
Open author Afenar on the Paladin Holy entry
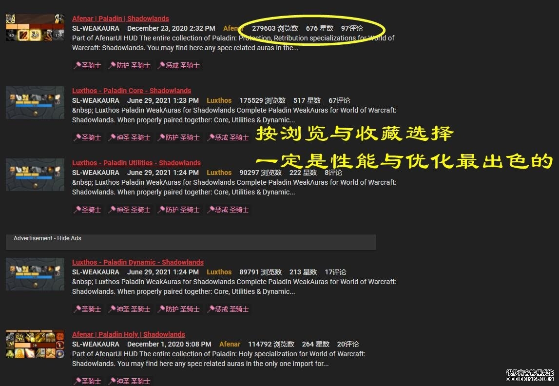[x=230, y=344]
